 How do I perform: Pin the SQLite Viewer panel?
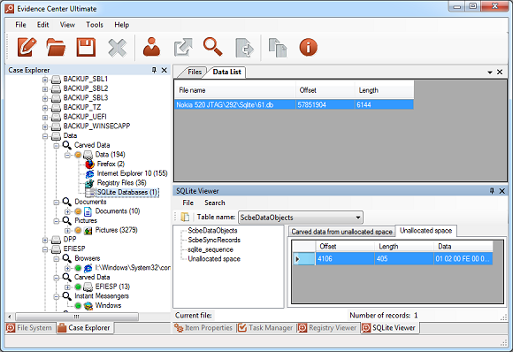point(492,191)
